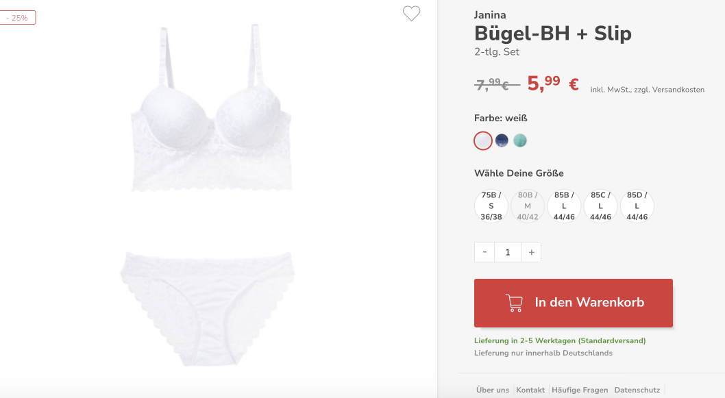Image resolution: width=725 pixels, height=398 pixels.
Task: Increase quantity with plus button
Action: 531,252
